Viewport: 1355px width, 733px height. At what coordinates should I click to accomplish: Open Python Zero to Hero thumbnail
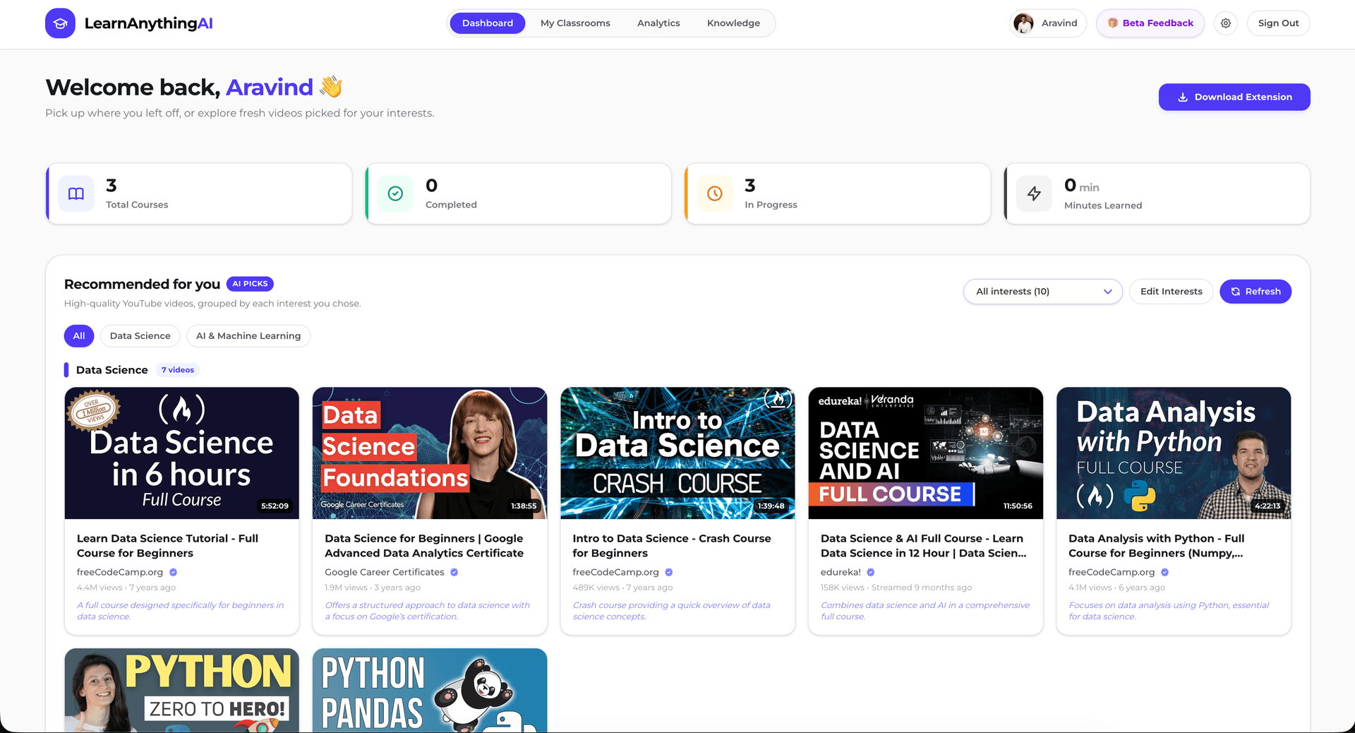(x=181, y=690)
